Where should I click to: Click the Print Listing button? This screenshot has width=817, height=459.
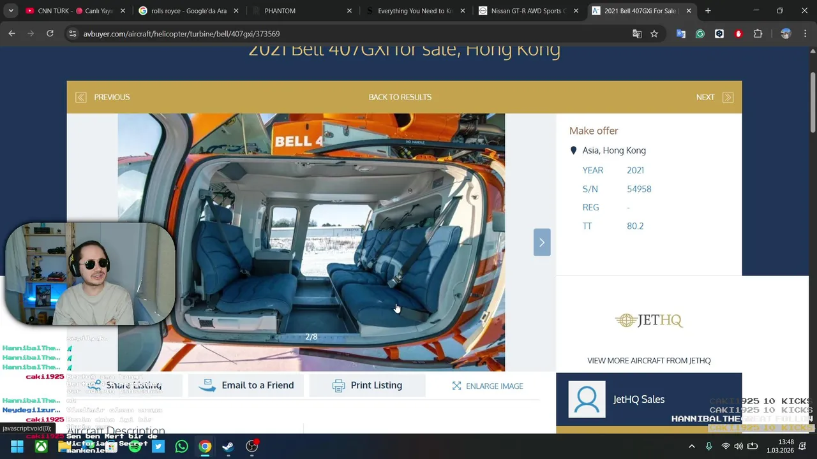pos(367,385)
